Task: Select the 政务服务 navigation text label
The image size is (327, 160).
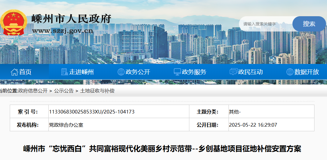Action: click(194, 72)
